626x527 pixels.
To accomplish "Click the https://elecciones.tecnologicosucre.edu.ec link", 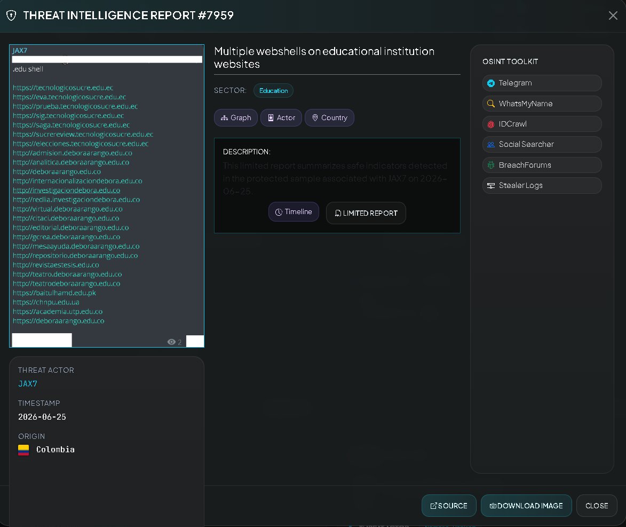I will (x=80, y=144).
